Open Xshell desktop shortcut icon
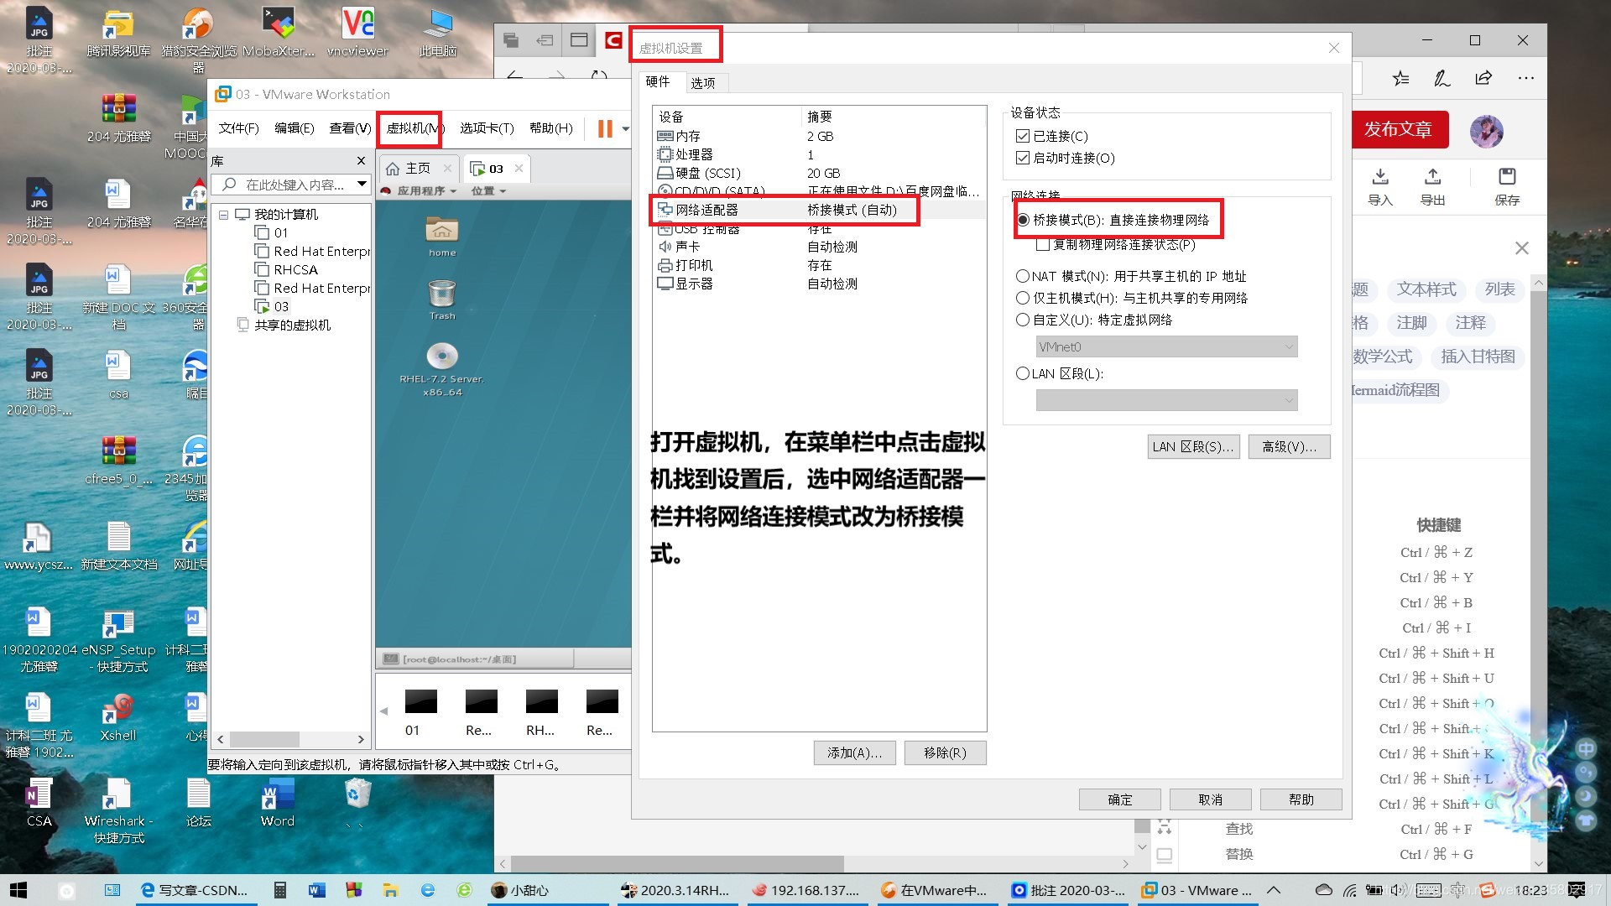The width and height of the screenshot is (1611, 906). point(118,716)
